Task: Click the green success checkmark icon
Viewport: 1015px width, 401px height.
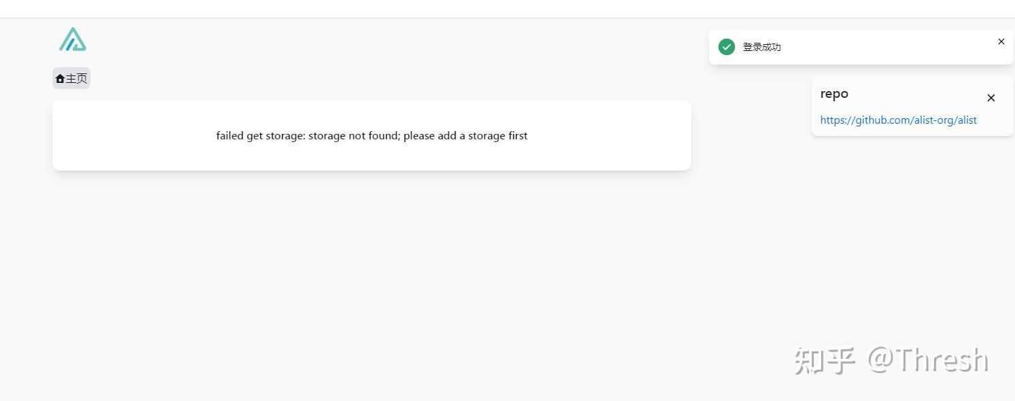Action: [x=727, y=47]
